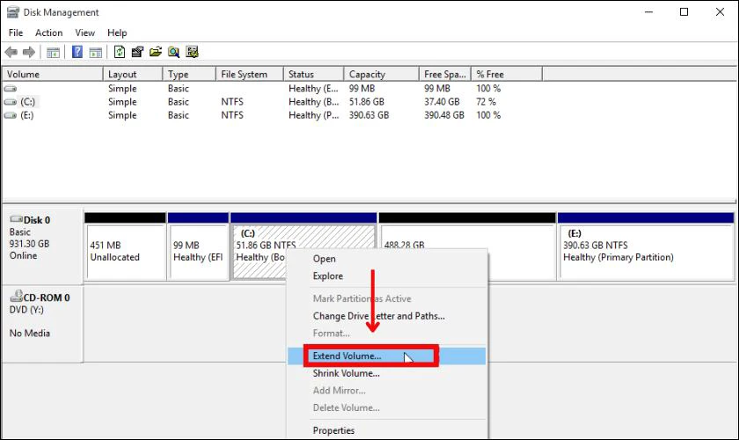Viewport: 739px width, 440px height.
Task: Select the (E:) volume row label
Action: (x=27, y=115)
